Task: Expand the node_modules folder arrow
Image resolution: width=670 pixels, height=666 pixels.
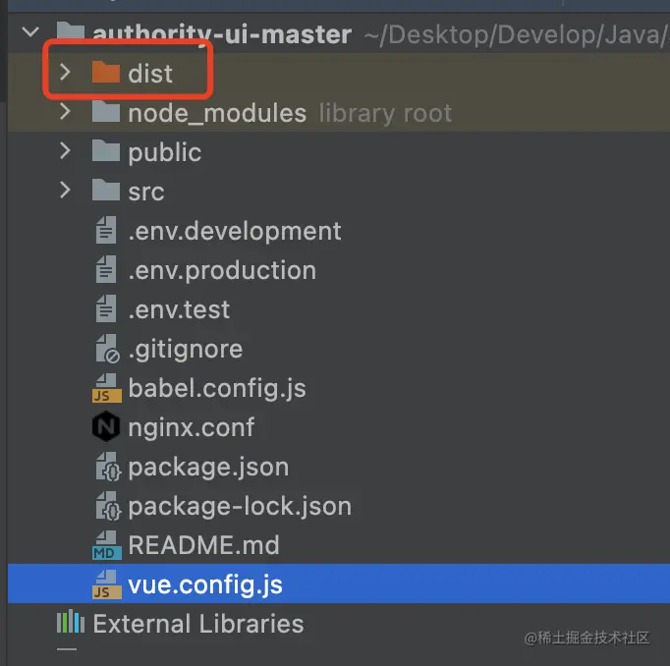Action: (65, 112)
